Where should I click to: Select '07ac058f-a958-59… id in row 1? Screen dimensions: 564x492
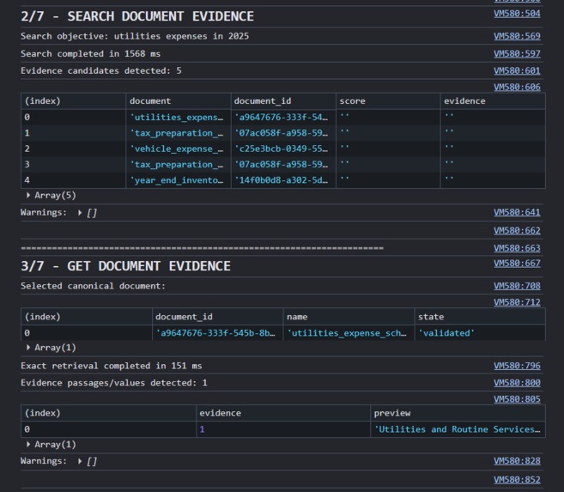(283, 133)
